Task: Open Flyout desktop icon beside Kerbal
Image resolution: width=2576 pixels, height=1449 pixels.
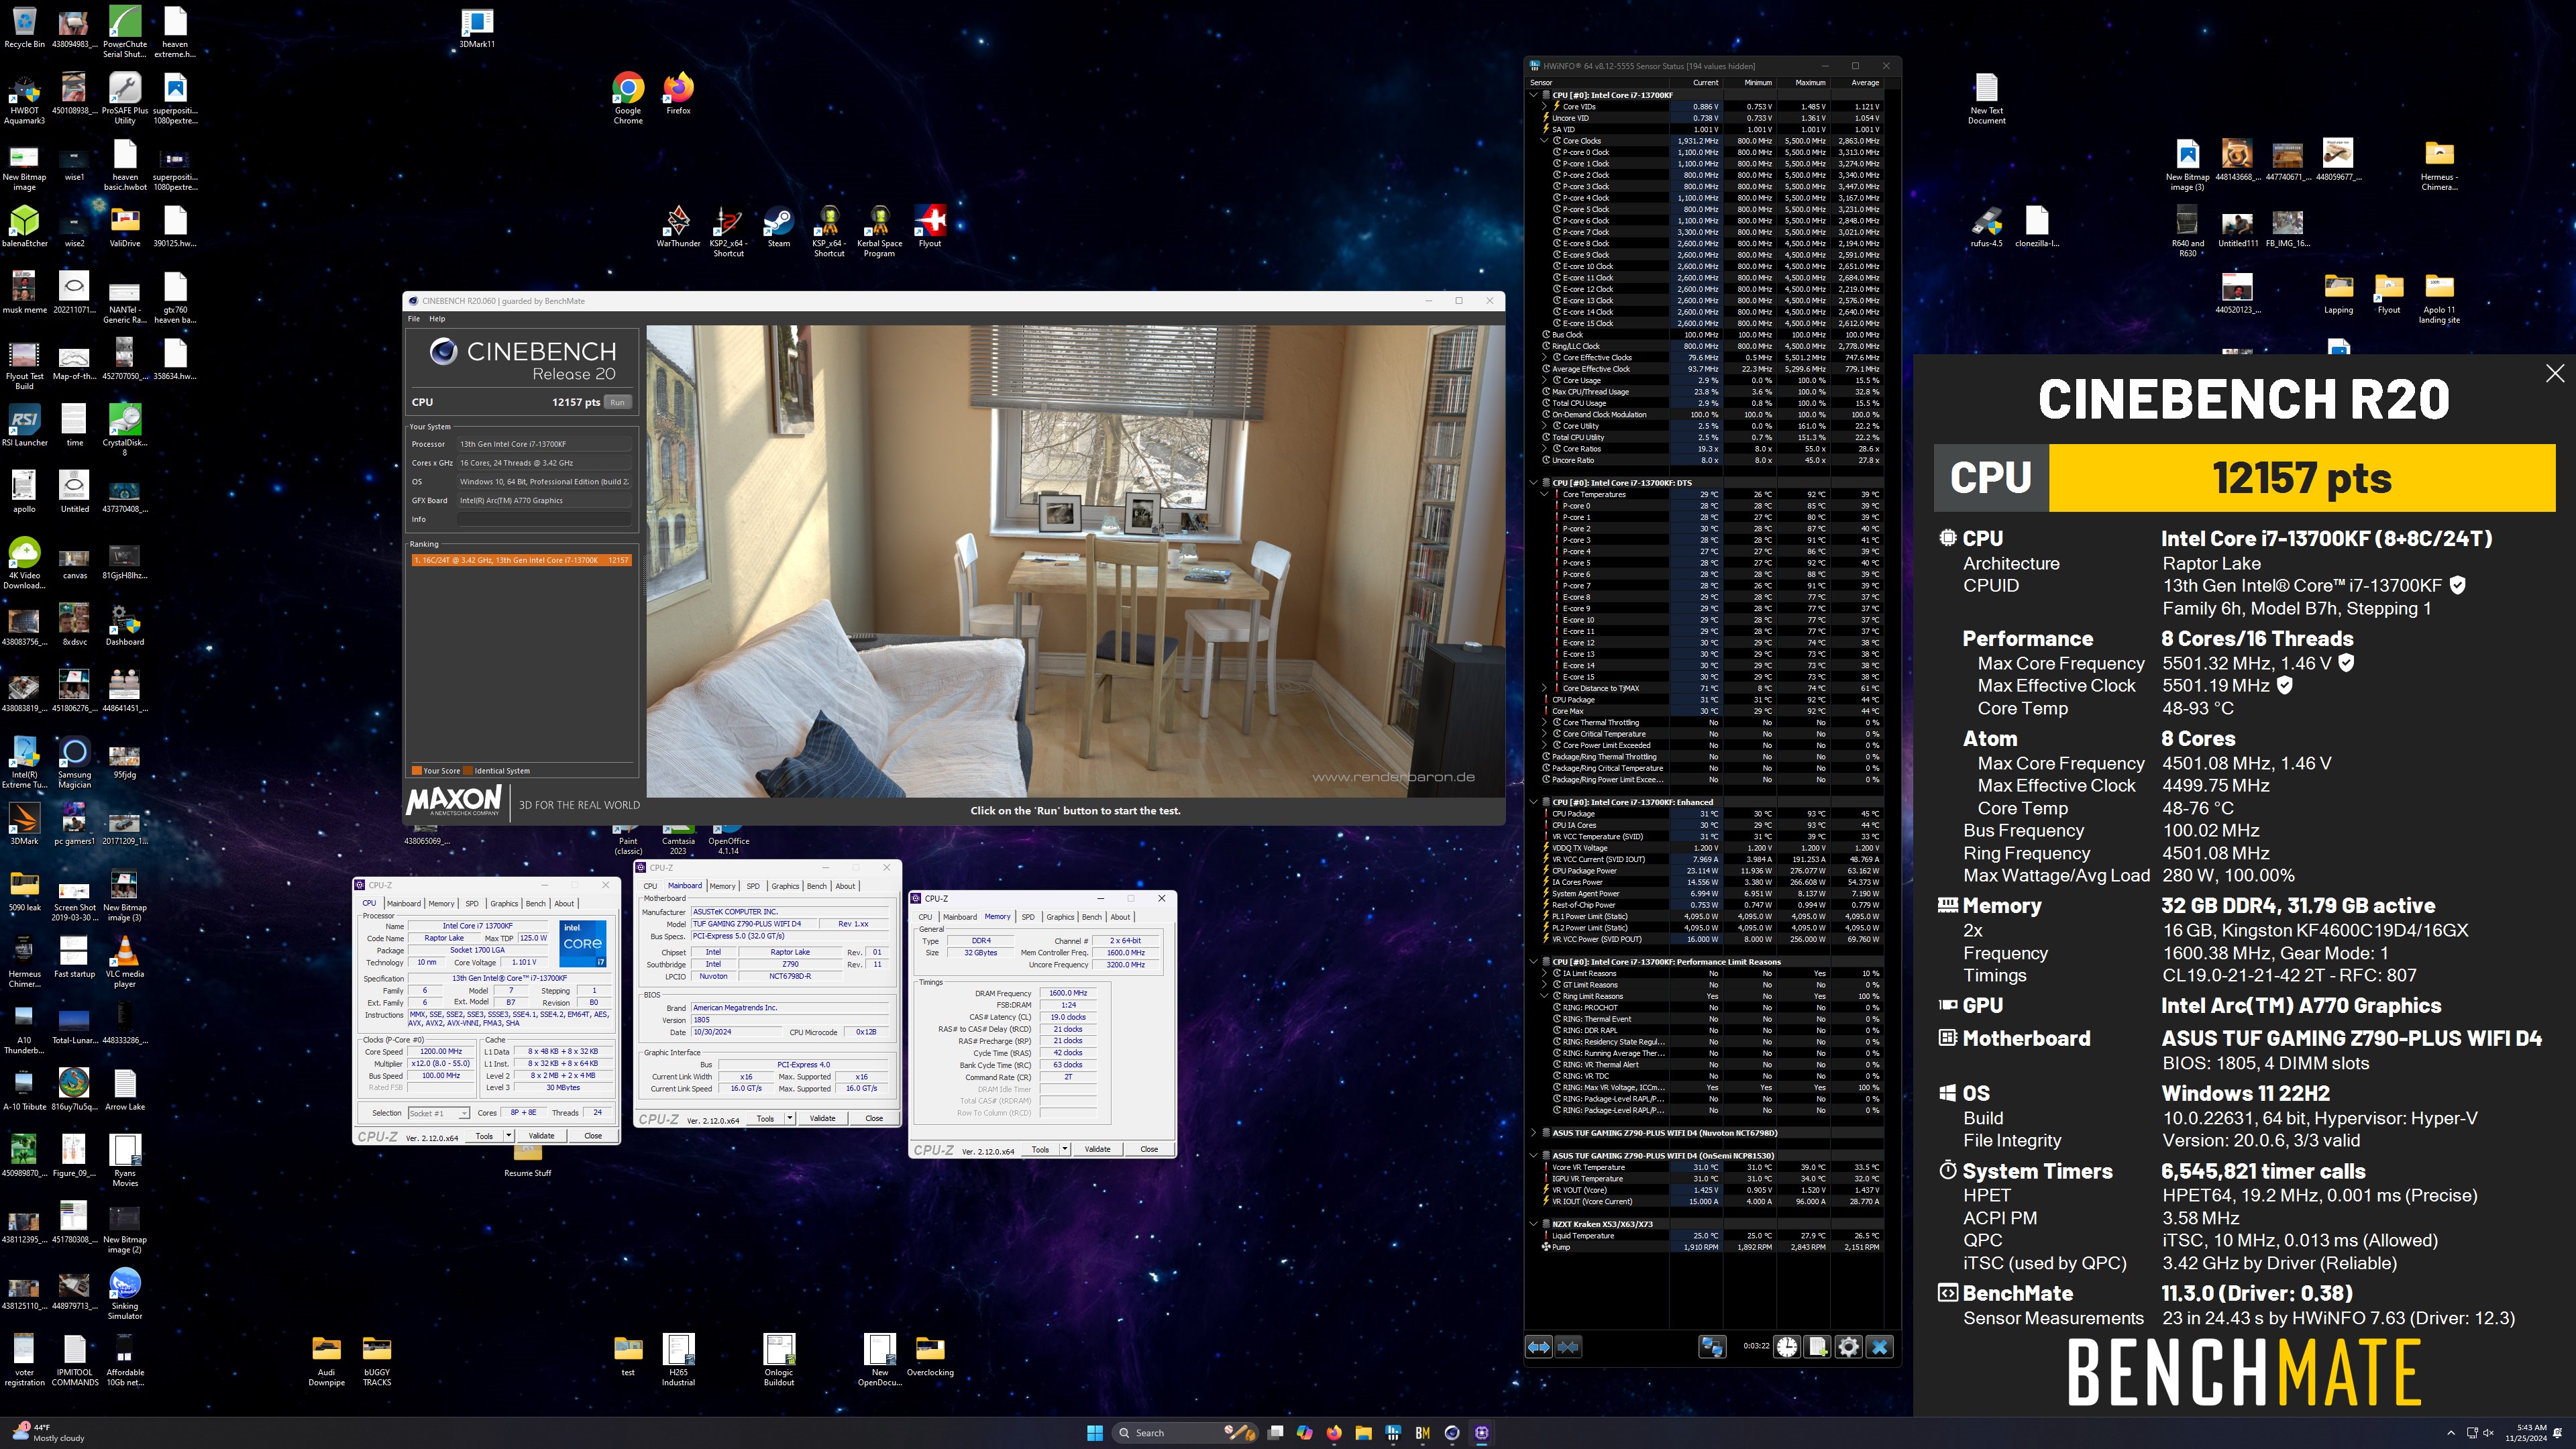Action: coord(930,226)
